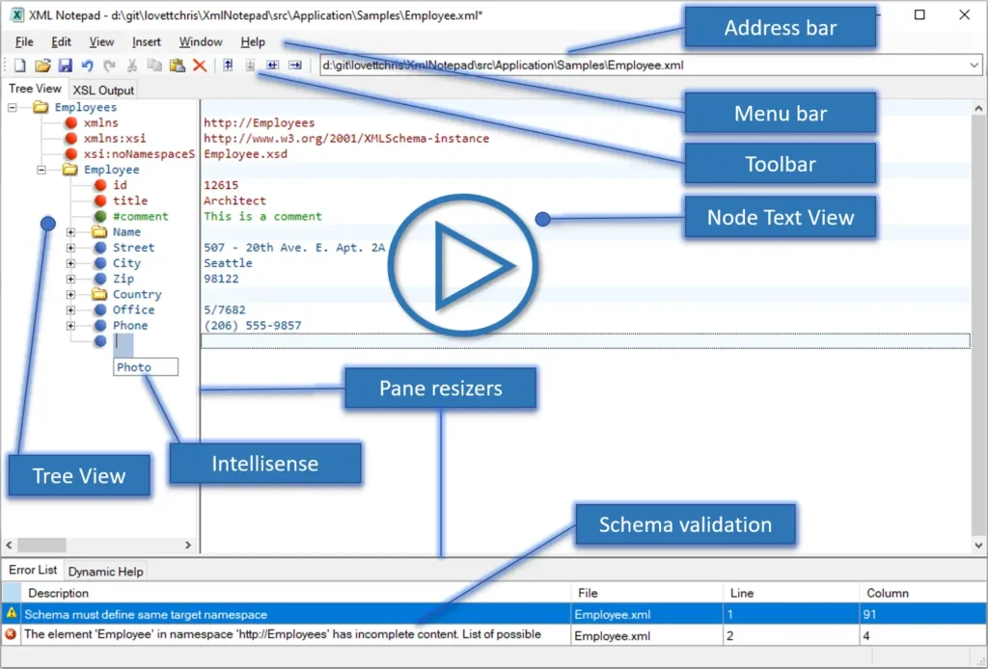This screenshot has width=988, height=669.
Task: Collapse the Employee tree node
Action: 40,169
